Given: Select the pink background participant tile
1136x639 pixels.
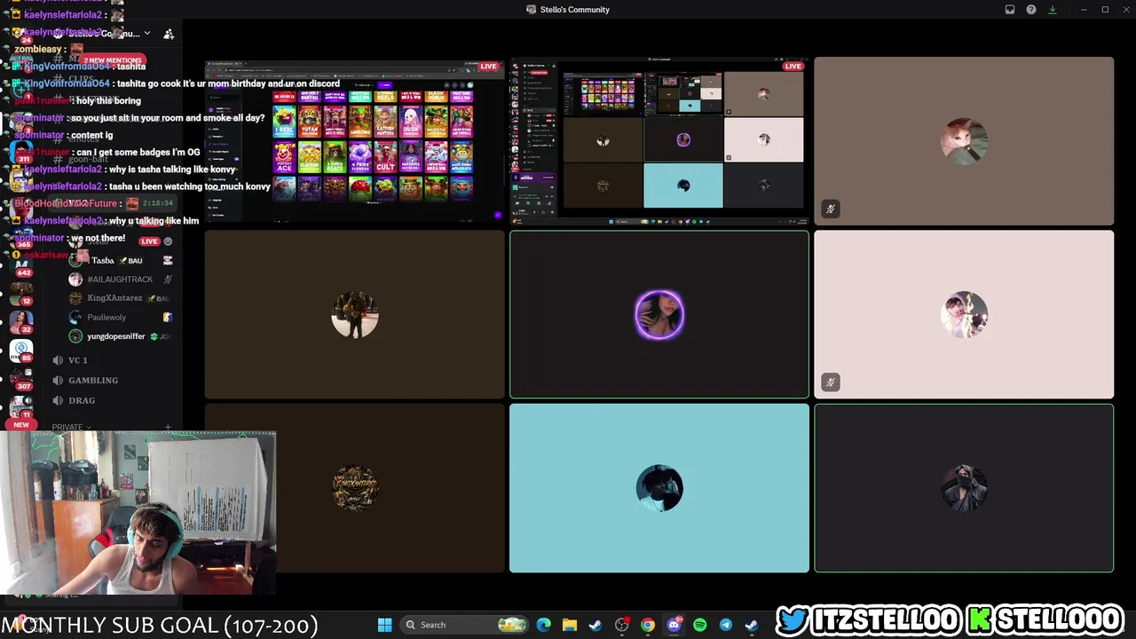Looking at the screenshot, I should pyautogui.click(x=964, y=314).
